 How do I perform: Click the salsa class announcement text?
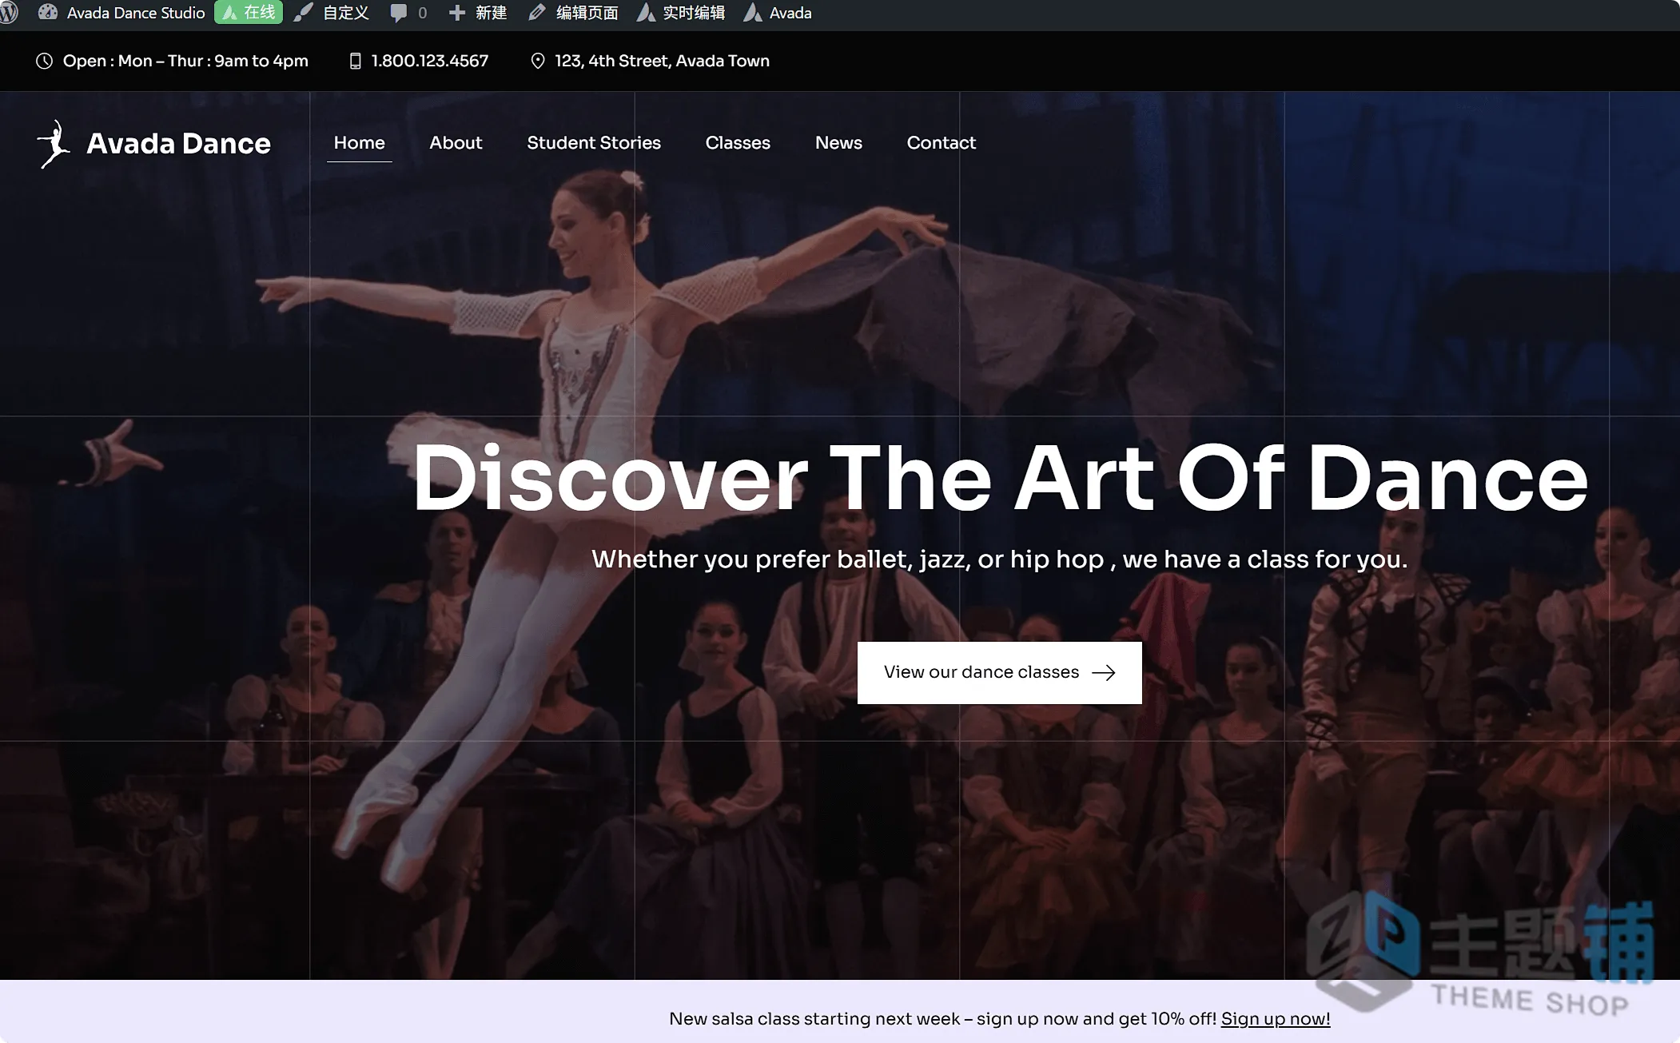point(943,1019)
